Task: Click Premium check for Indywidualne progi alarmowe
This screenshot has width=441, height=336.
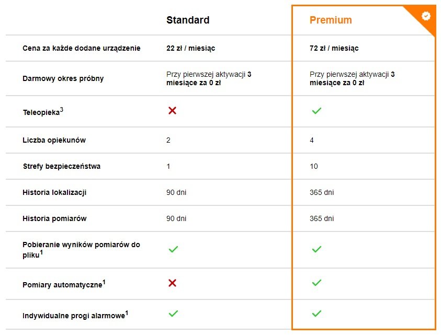Action: coord(316,313)
